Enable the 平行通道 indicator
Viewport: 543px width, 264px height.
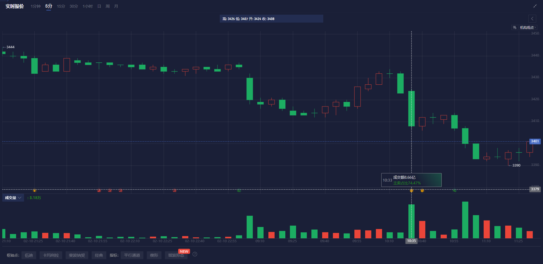coord(132,255)
